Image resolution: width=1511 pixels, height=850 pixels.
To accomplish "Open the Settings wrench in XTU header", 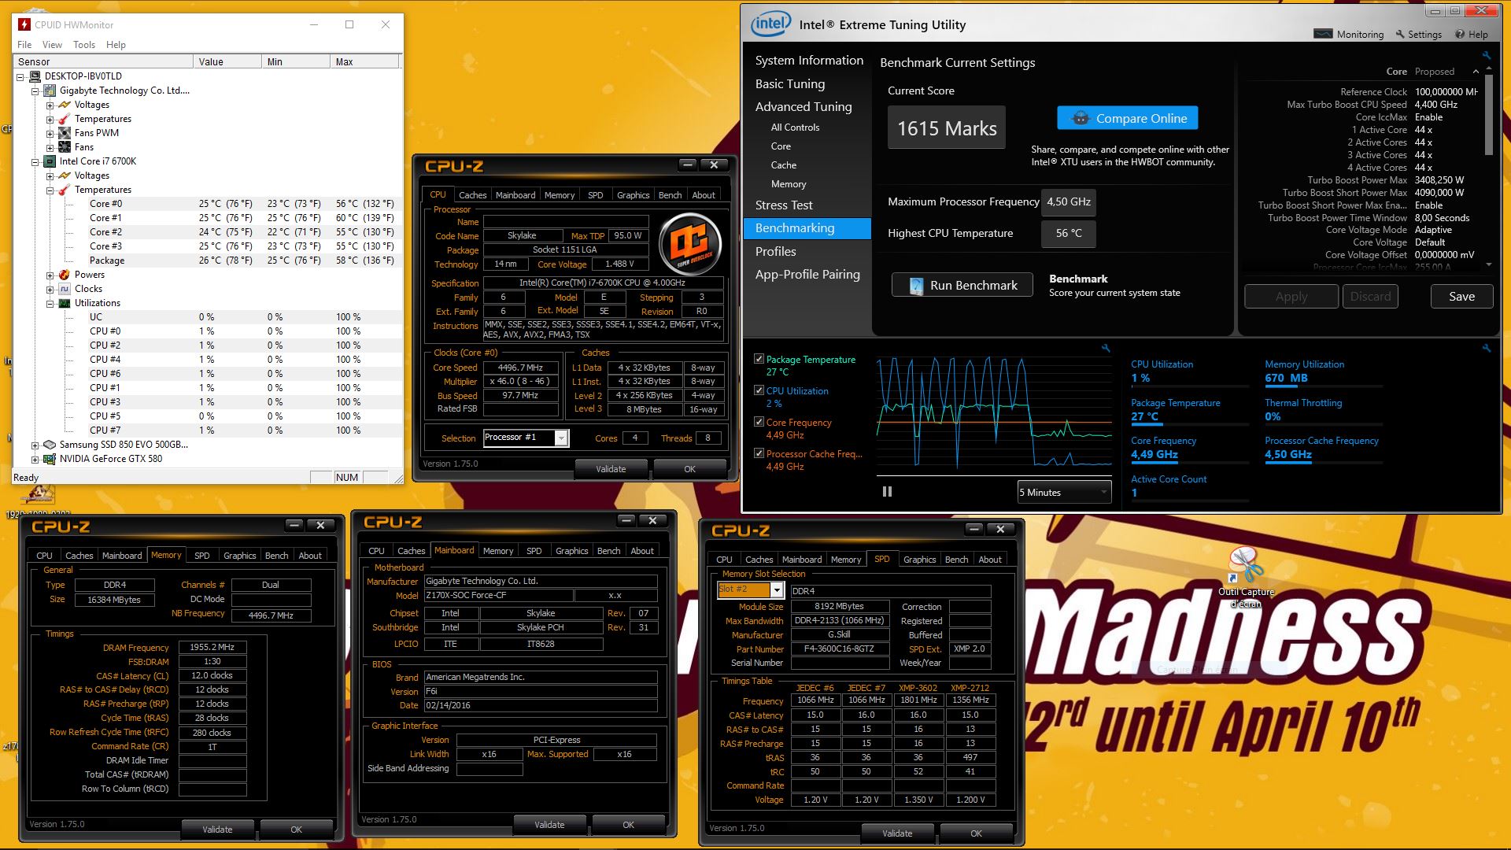I will (1400, 34).
